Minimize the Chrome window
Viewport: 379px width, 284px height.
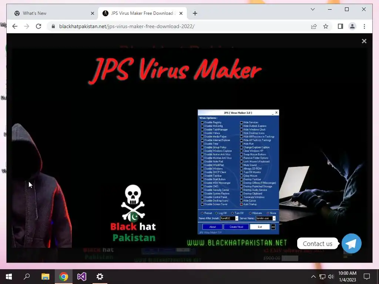(x=330, y=9)
